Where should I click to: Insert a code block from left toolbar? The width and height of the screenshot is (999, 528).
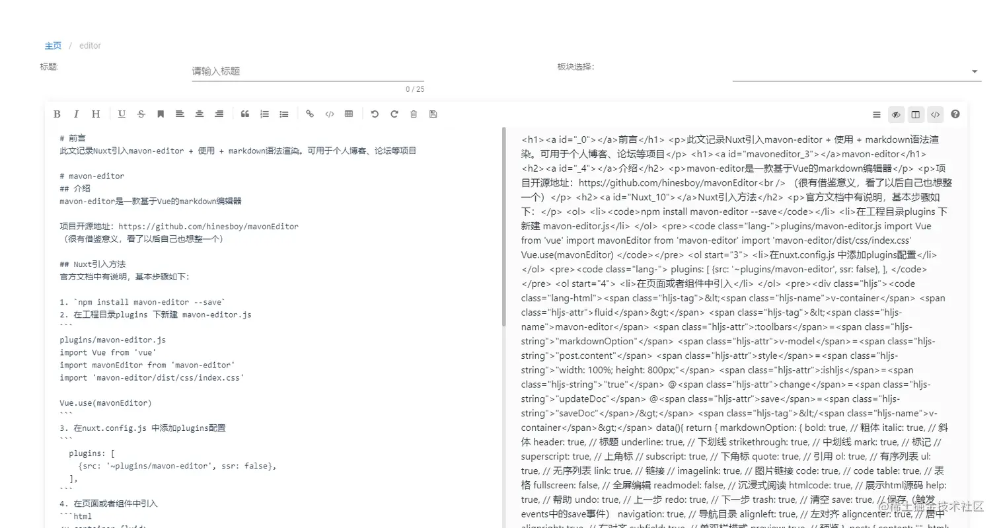(x=329, y=114)
